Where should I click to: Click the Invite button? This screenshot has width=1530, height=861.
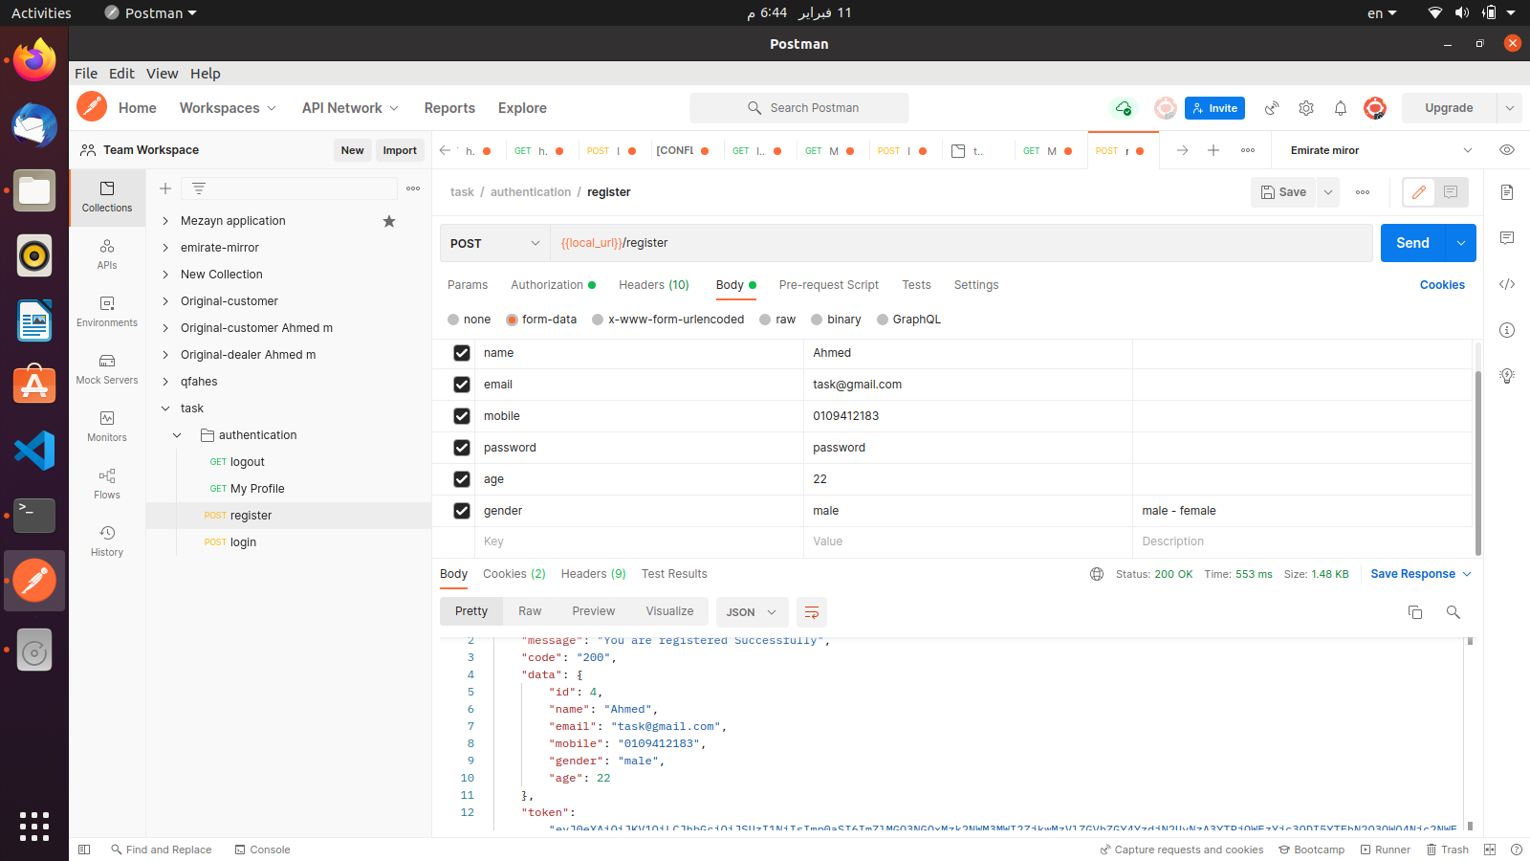(x=1214, y=108)
